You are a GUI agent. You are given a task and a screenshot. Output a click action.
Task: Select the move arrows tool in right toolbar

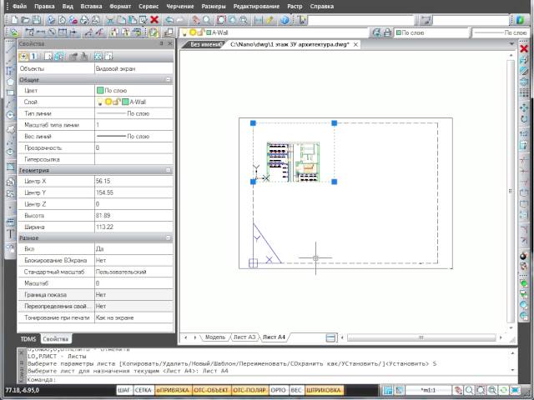coord(524,107)
